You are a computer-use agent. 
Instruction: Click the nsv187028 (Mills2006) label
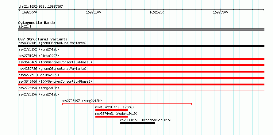pyautogui.click(x=114, y=107)
